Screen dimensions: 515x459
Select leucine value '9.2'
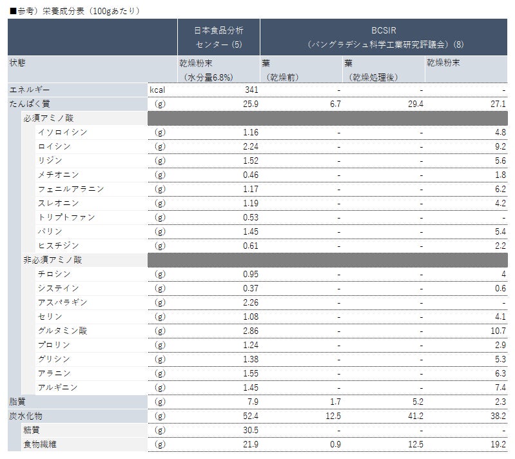(x=500, y=146)
